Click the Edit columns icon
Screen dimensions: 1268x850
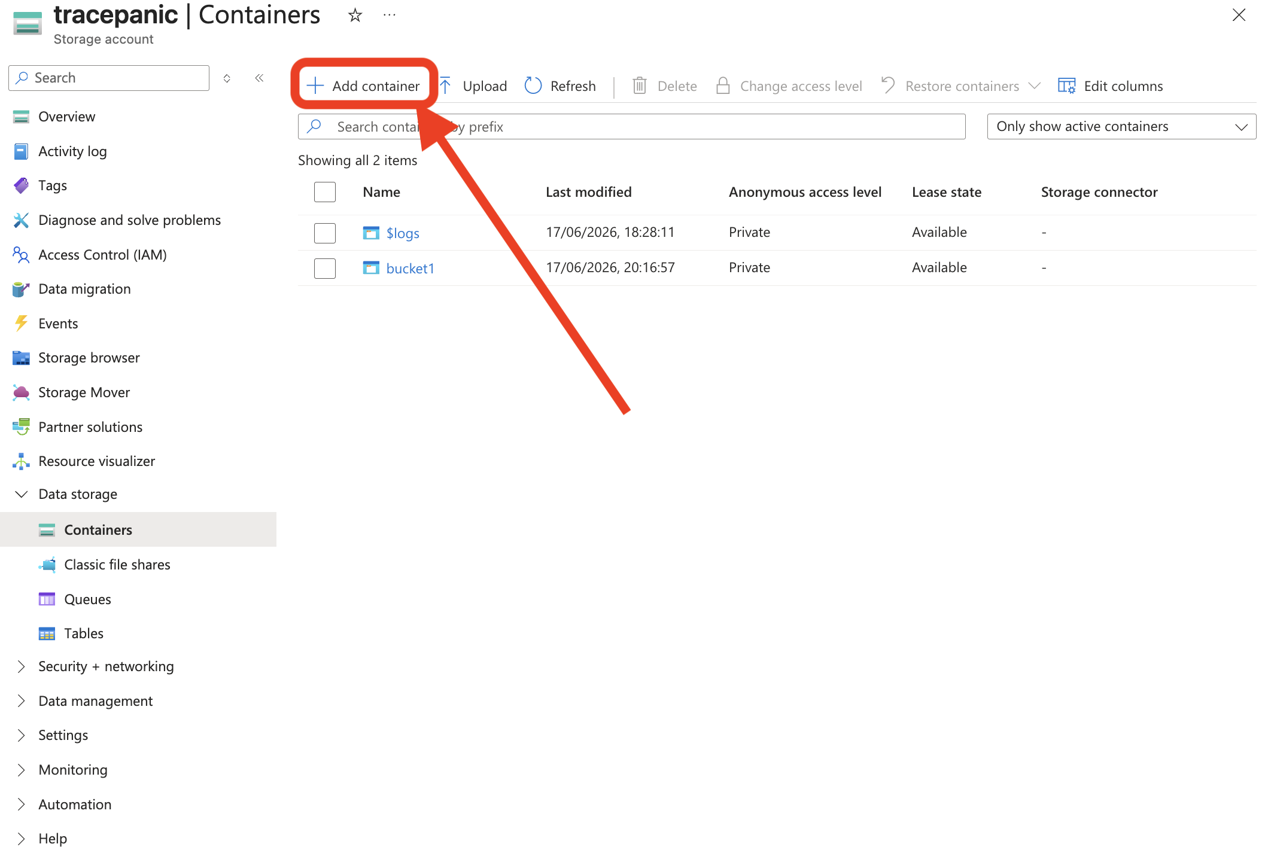[1066, 86]
